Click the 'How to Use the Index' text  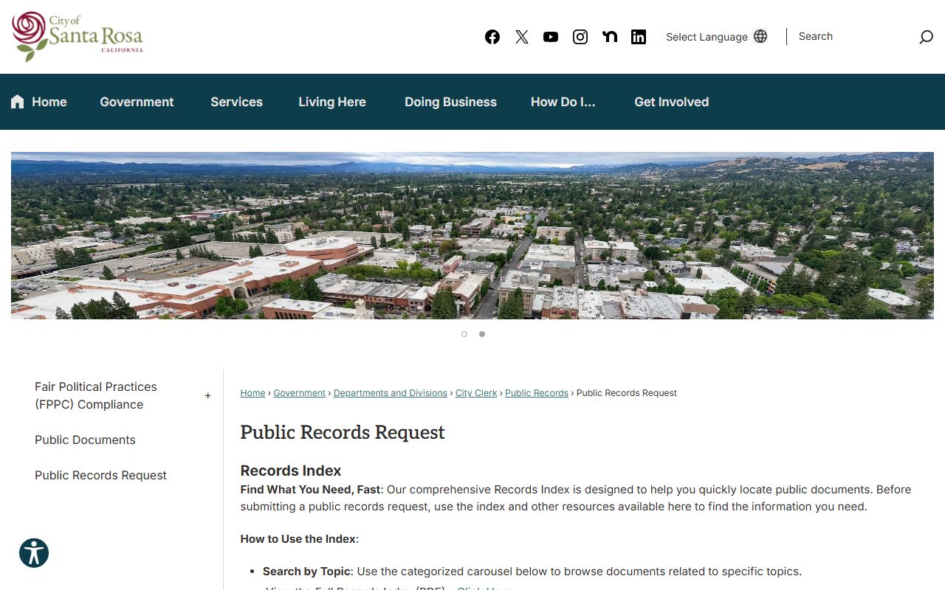point(298,539)
